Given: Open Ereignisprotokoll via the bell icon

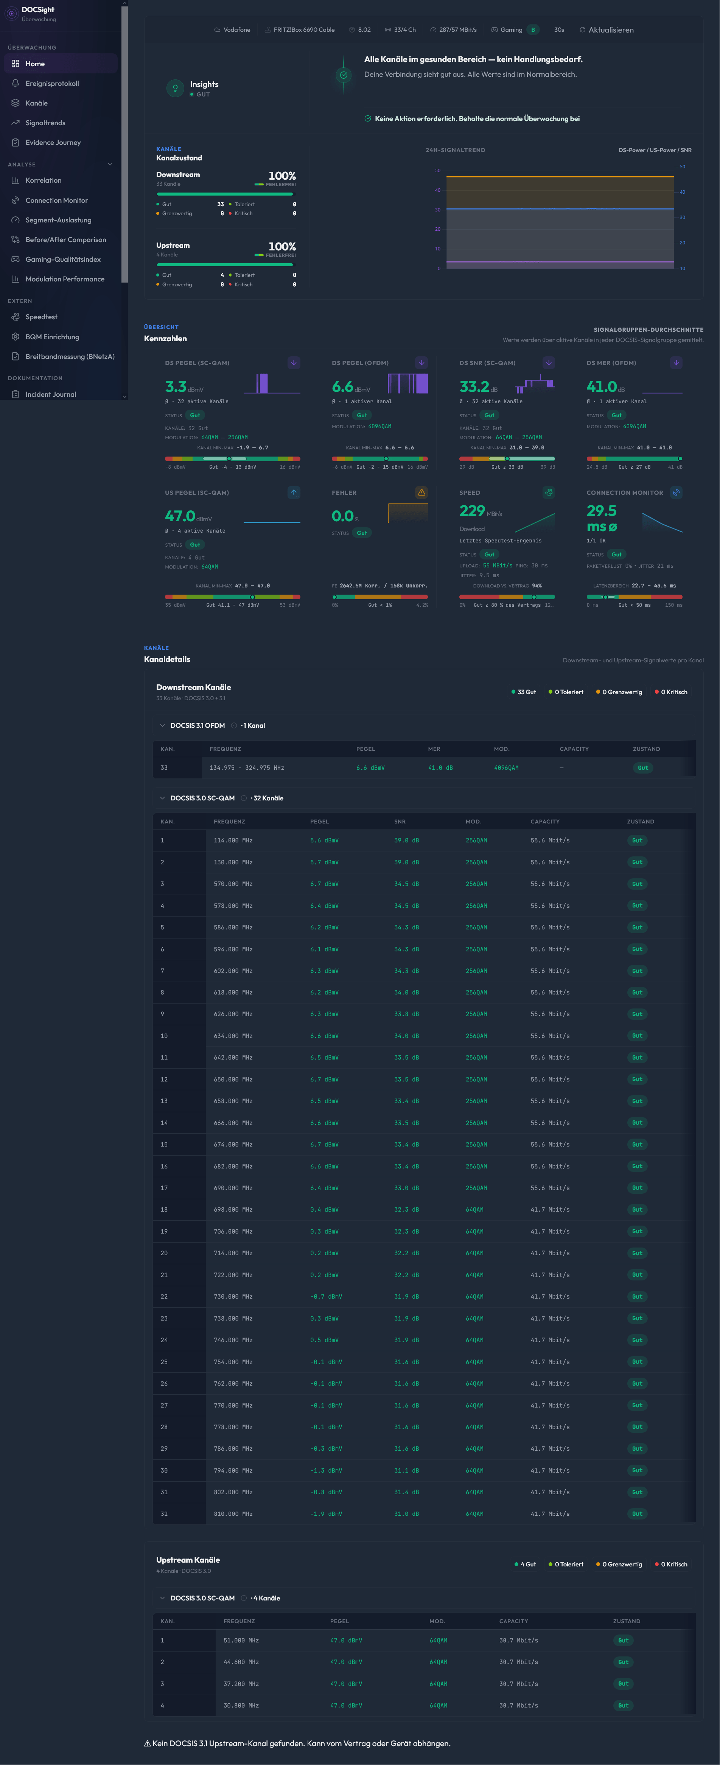Looking at the screenshot, I should coord(15,84).
